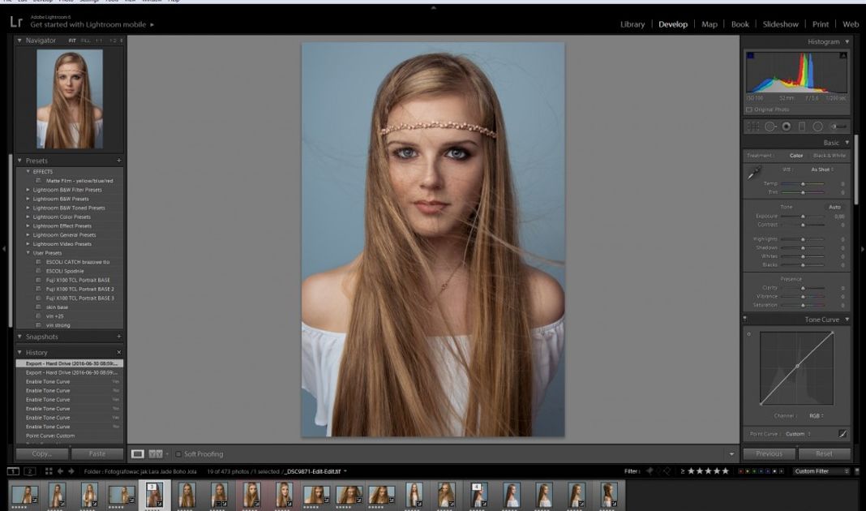This screenshot has width=866, height=511.
Task: Open the tone curve Channel RGB dropdown
Action: click(815, 416)
